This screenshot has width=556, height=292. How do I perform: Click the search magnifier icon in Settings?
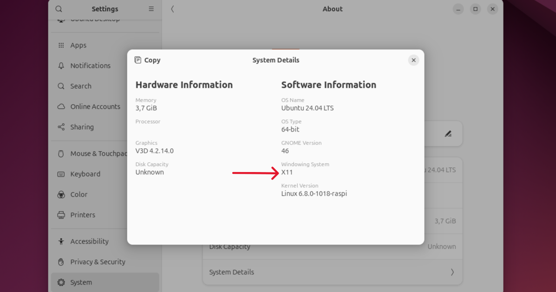pos(59,9)
